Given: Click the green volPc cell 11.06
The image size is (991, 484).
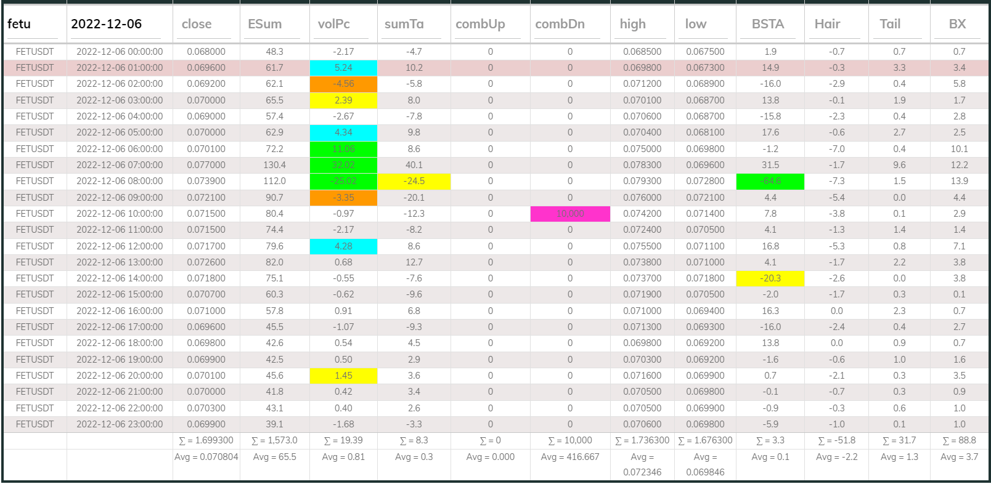Looking at the screenshot, I should (x=343, y=149).
